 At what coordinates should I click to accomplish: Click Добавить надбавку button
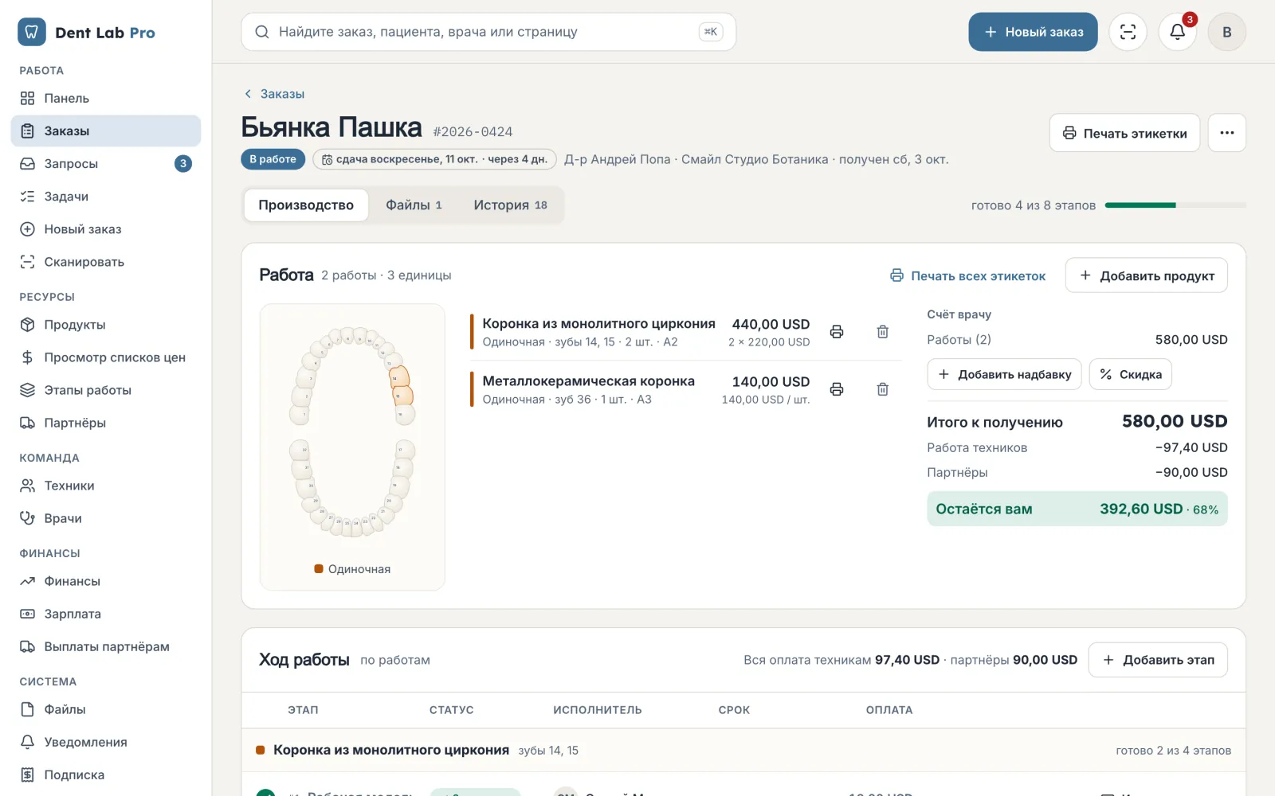point(1004,374)
